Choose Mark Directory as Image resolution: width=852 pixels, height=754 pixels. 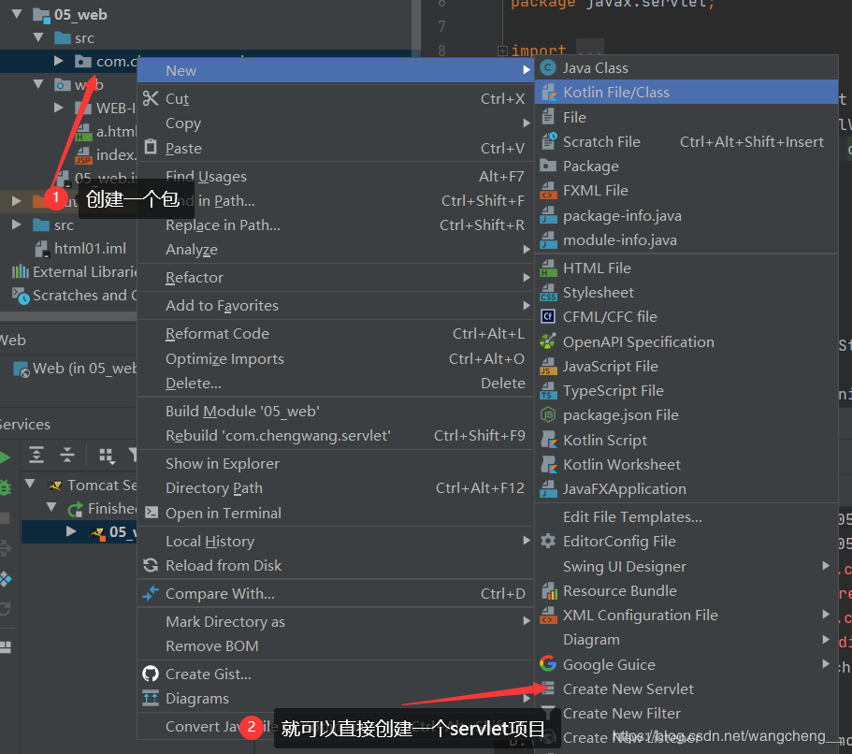(335, 621)
